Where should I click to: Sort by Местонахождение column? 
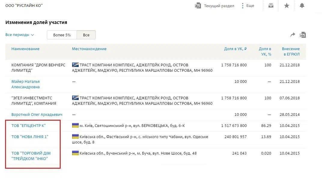click(89, 49)
